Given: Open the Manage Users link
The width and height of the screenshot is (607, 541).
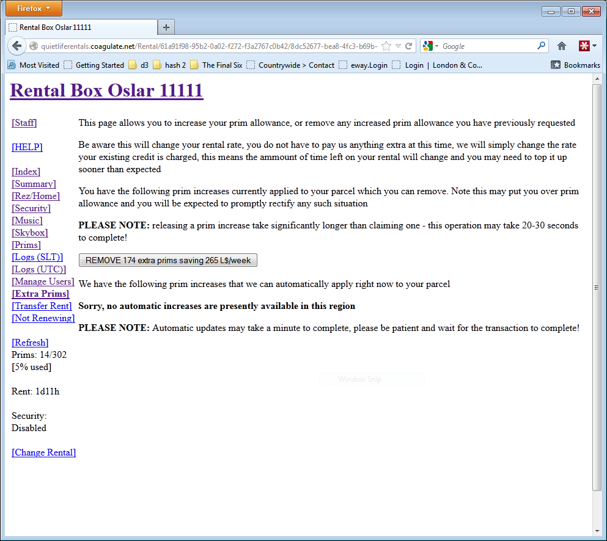Looking at the screenshot, I should coord(43,281).
